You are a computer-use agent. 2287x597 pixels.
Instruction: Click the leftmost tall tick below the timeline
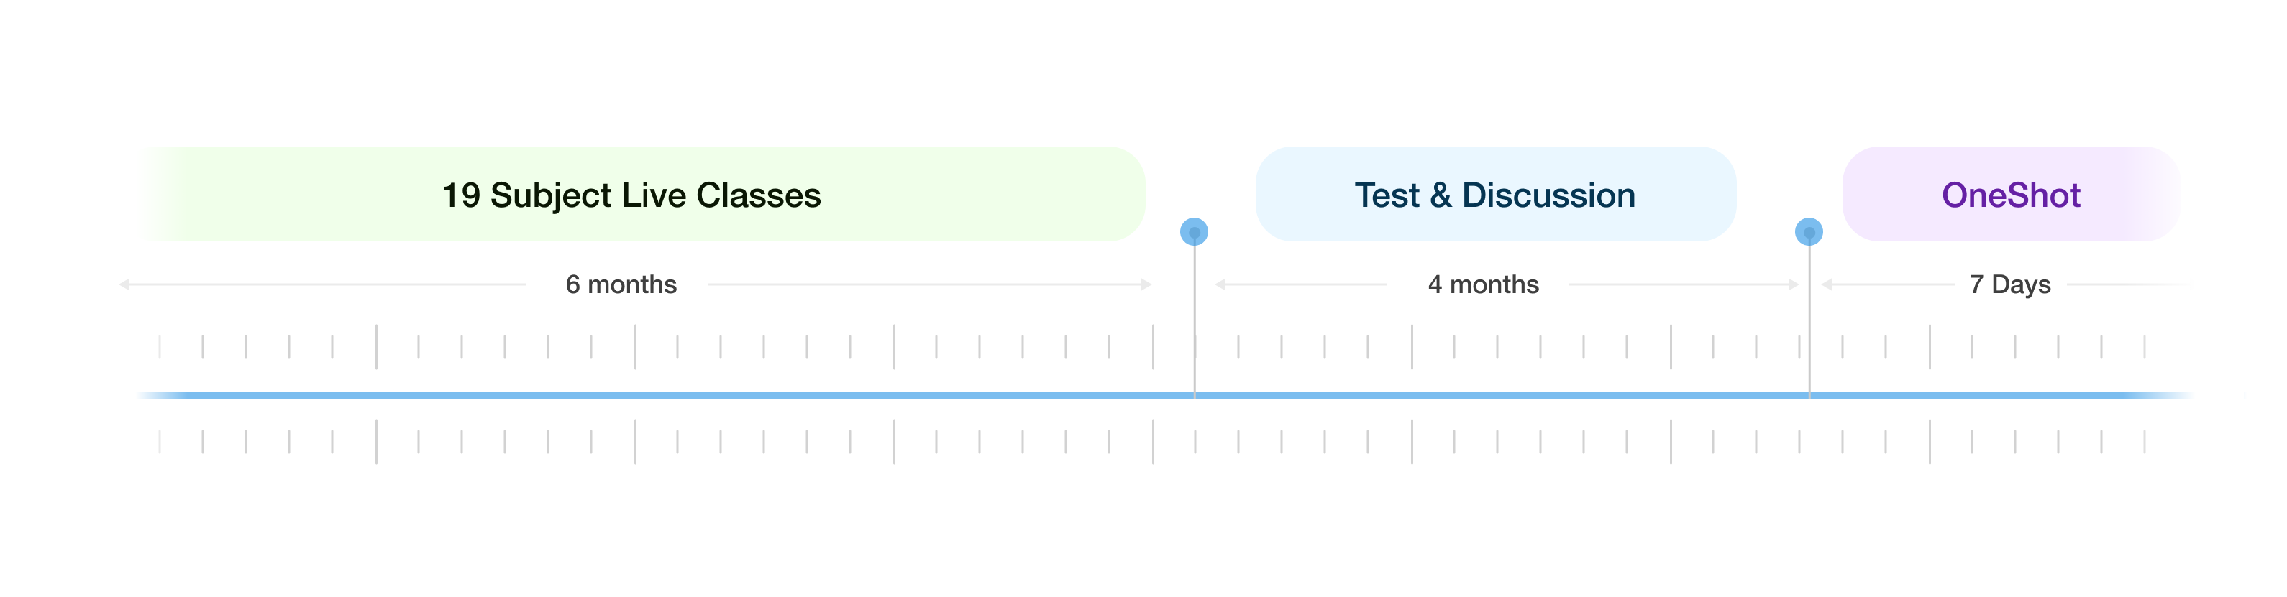coord(376,441)
